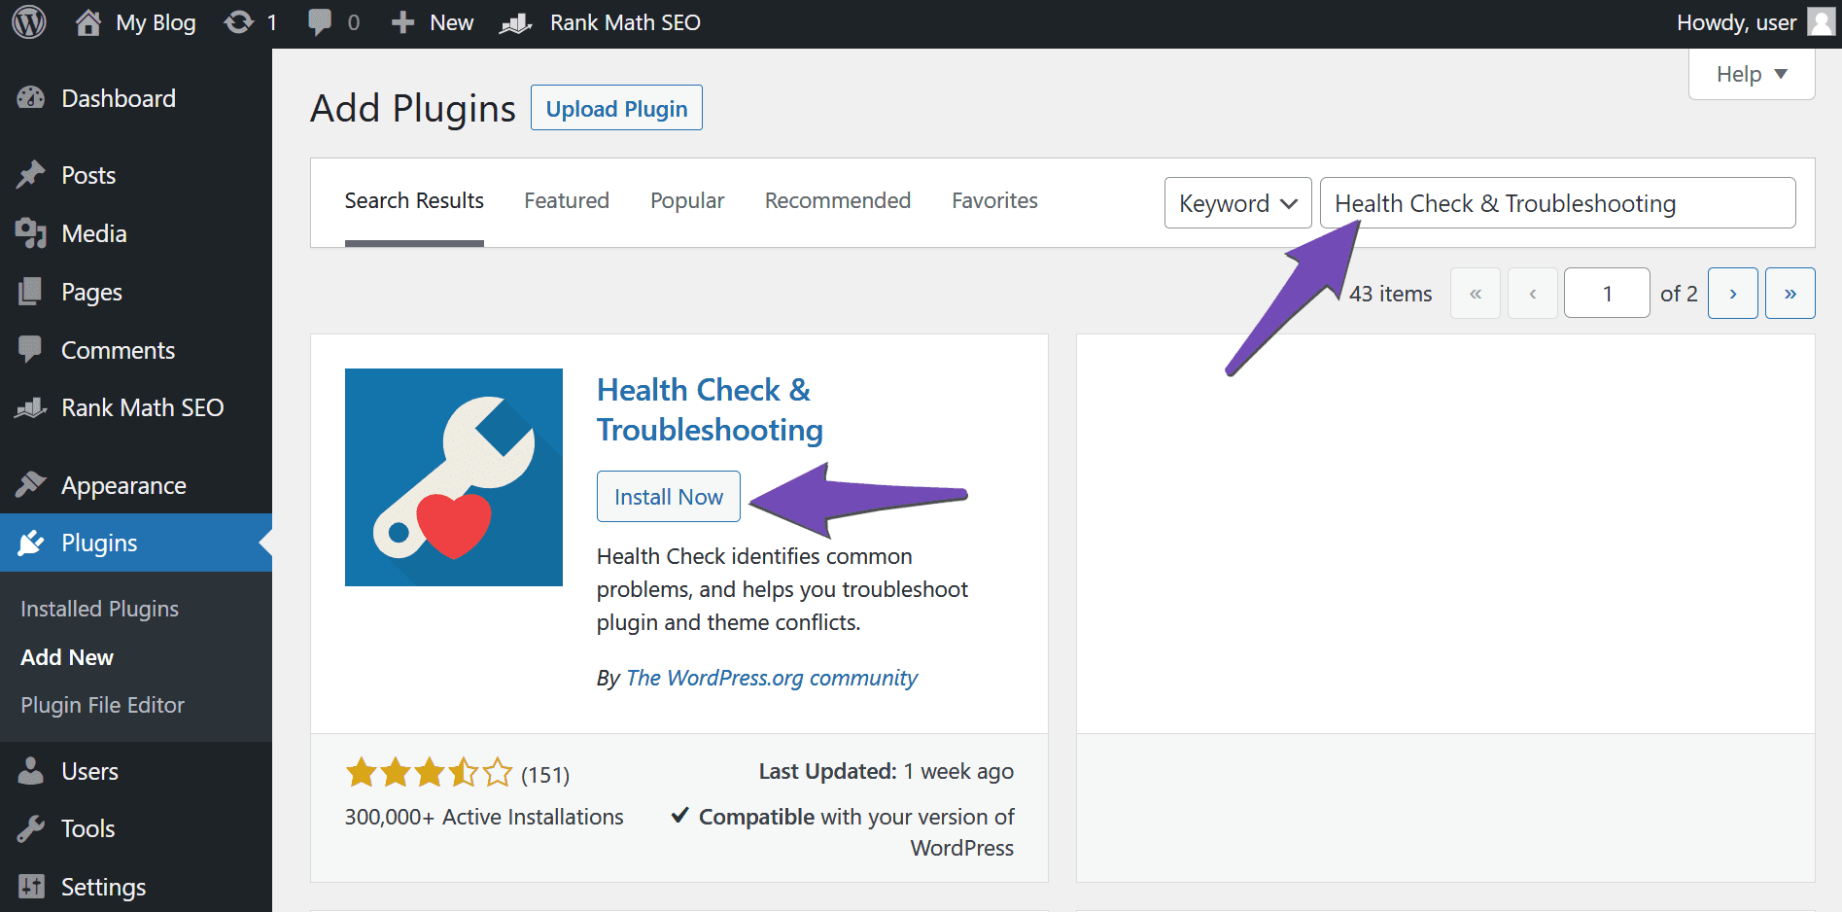Screen dimensions: 1842x912
Task: Click '300,000+ Active Installations' text
Action: click(x=484, y=817)
